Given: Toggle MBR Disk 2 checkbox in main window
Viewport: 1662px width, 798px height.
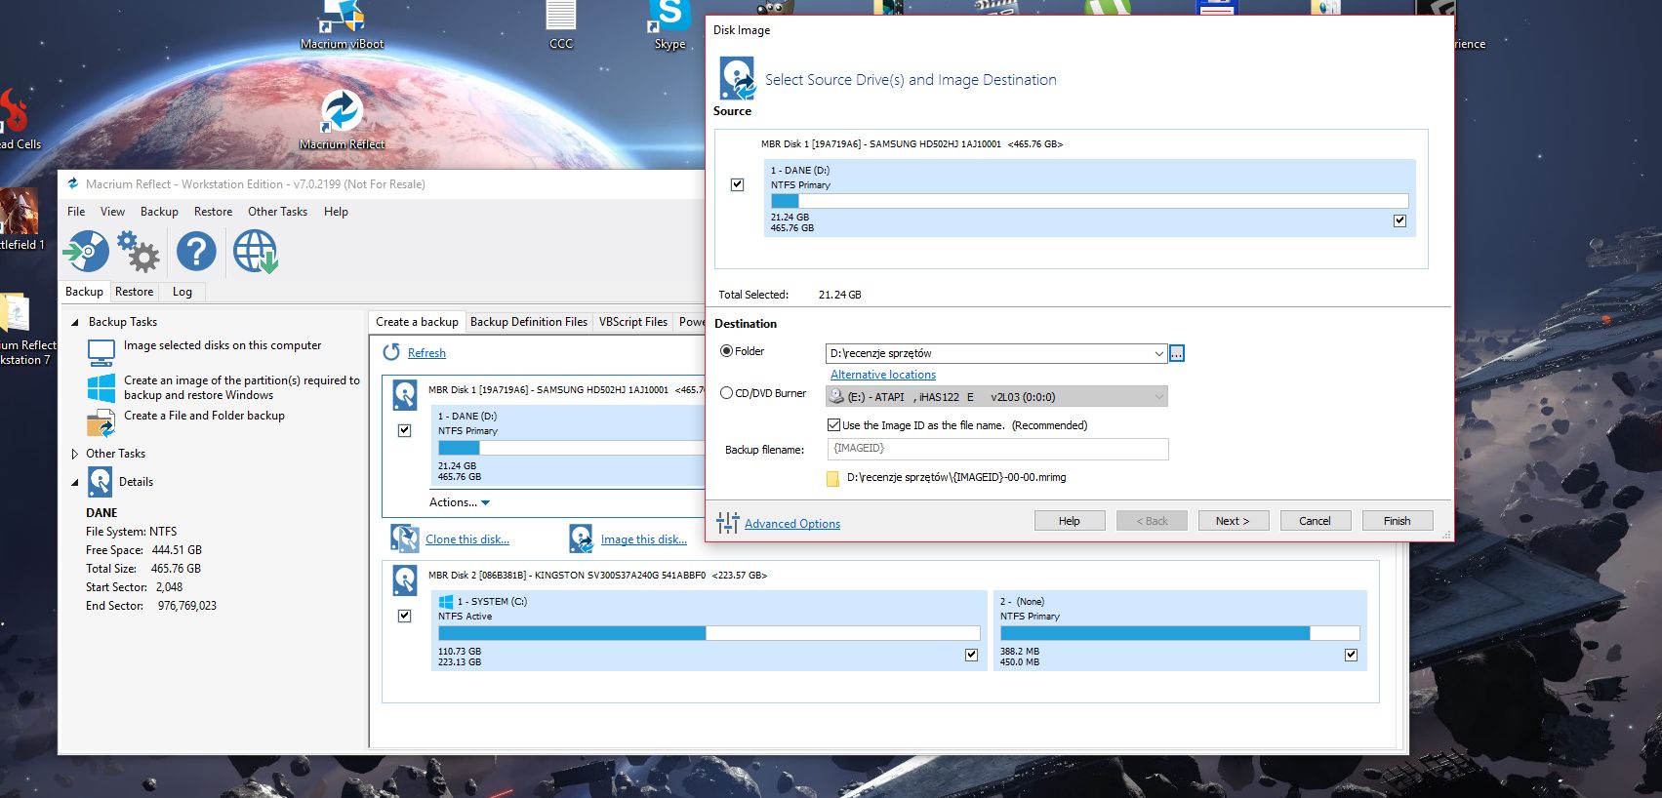Looking at the screenshot, I should coord(405,616).
